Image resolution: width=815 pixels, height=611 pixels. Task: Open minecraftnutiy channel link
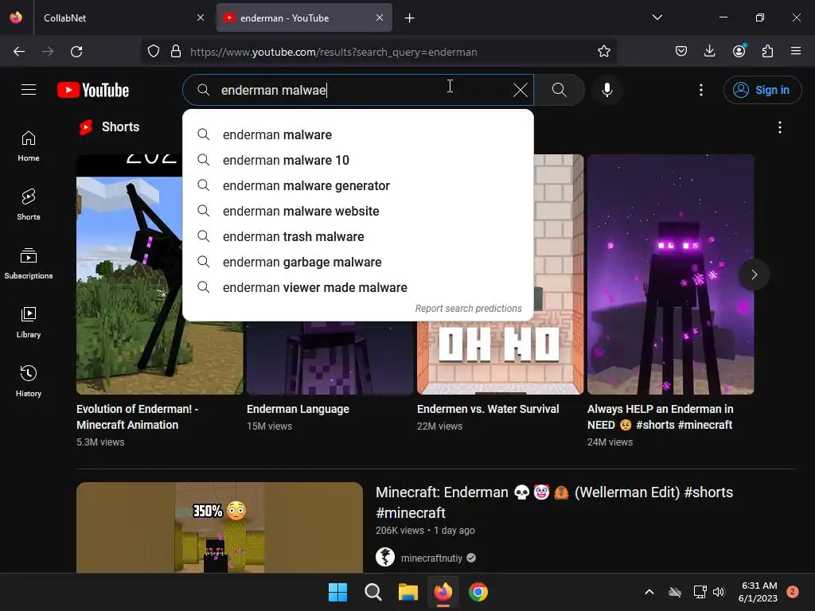431,558
